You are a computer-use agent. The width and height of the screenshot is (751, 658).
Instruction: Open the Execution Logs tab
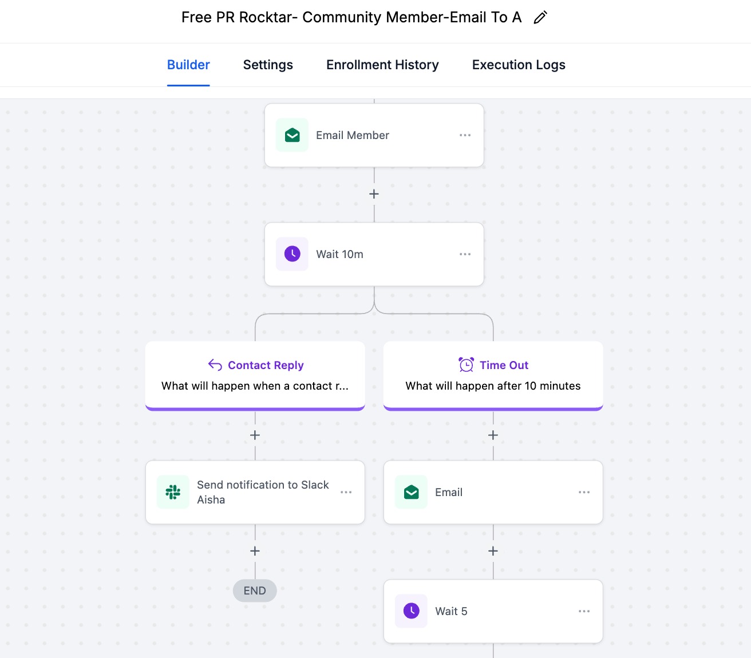[519, 65]
